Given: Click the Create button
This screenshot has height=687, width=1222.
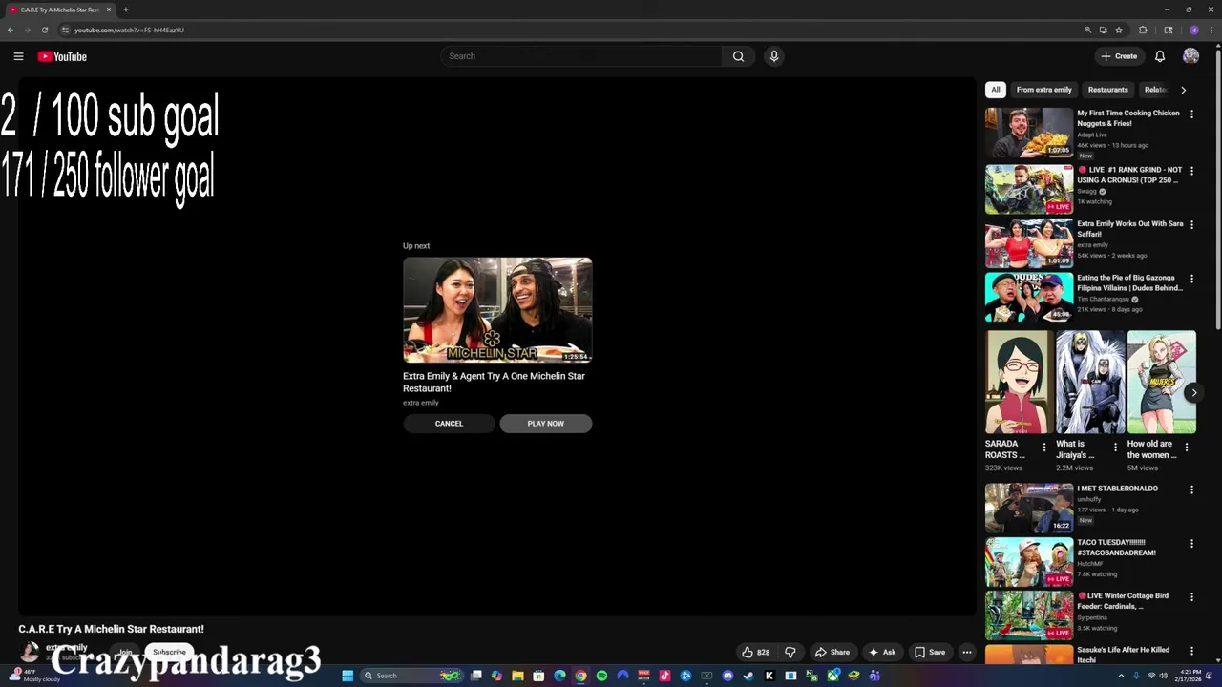Looking at the screenshot, I should [1119, 56].
